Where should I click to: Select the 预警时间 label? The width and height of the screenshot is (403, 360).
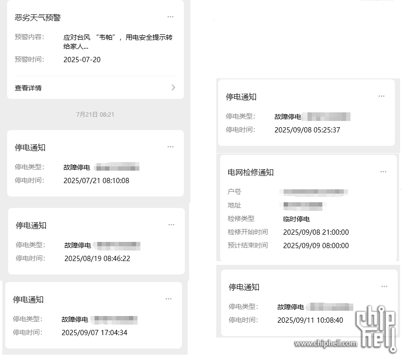(30, 59)
